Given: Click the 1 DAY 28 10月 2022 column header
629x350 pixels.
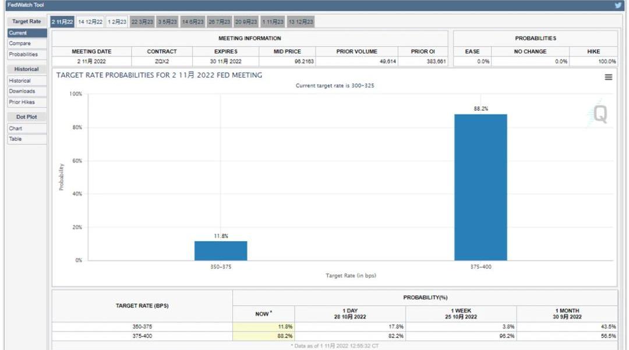Looking at the screenshot, I should point(350,313).
